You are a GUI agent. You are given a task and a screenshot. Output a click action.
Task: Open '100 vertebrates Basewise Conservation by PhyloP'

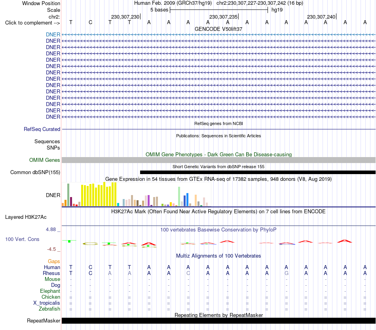click(218, 230)
